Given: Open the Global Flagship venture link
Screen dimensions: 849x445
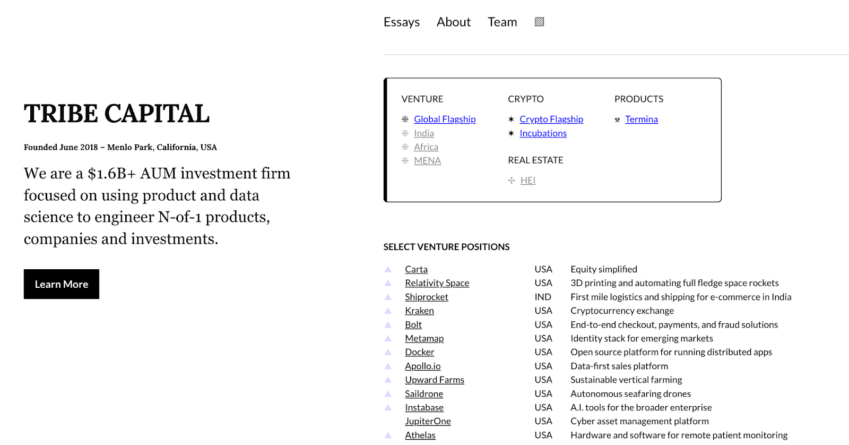Looking at the screenshot, I should (445, 119).
